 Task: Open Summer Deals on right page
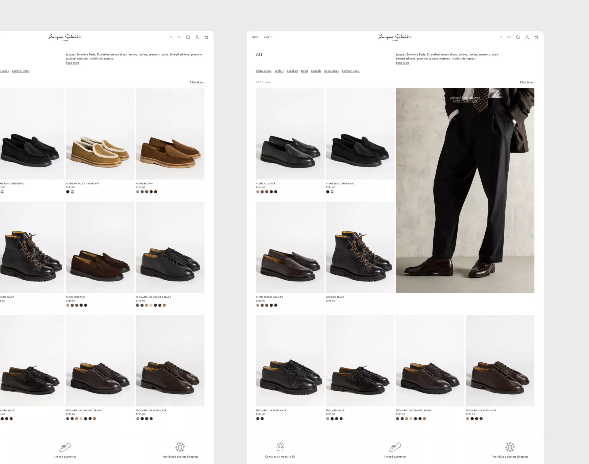click(351, 71)
